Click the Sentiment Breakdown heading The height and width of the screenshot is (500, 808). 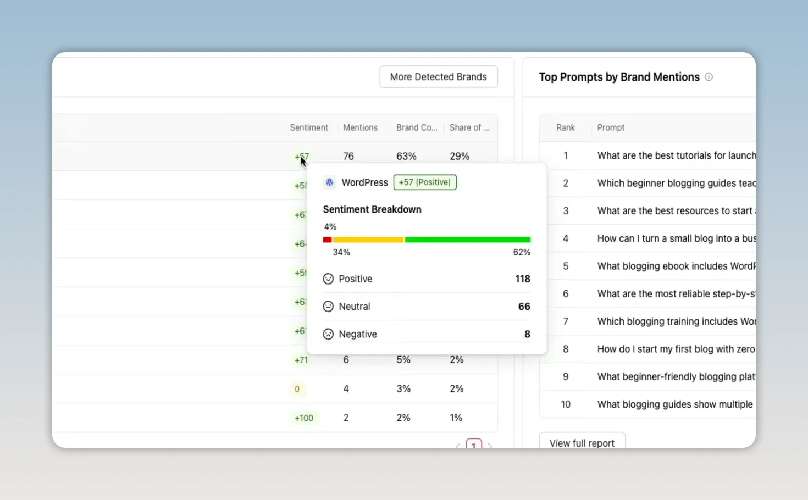pos(372,209)
